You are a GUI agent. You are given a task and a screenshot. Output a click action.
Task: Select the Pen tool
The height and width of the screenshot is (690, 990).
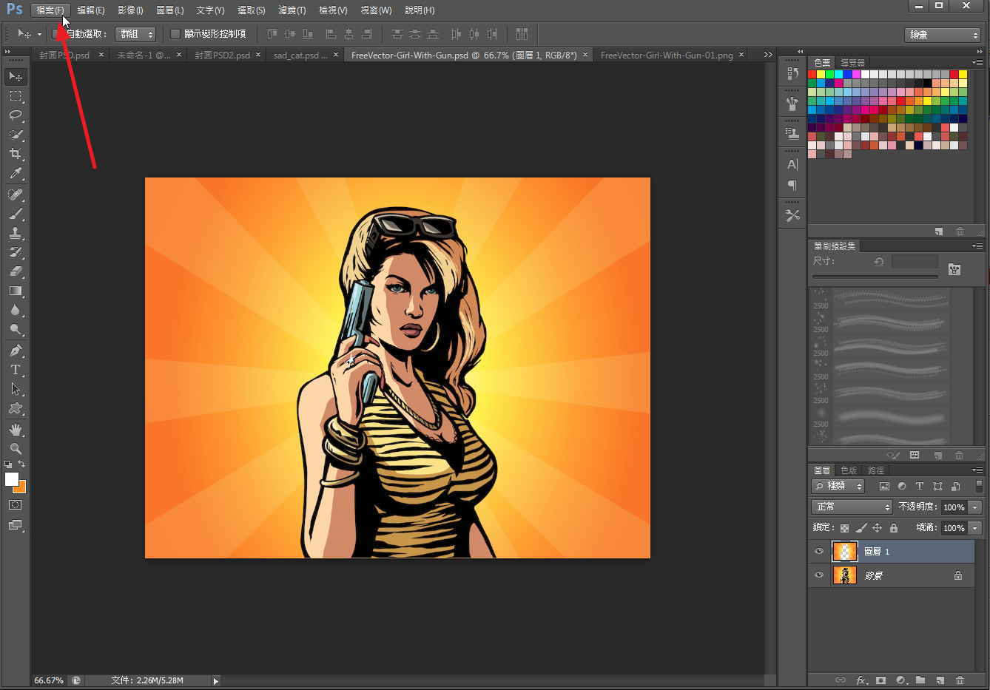[16, 351]
